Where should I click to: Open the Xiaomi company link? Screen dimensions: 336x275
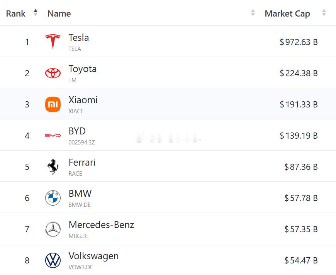coord(83,100)
